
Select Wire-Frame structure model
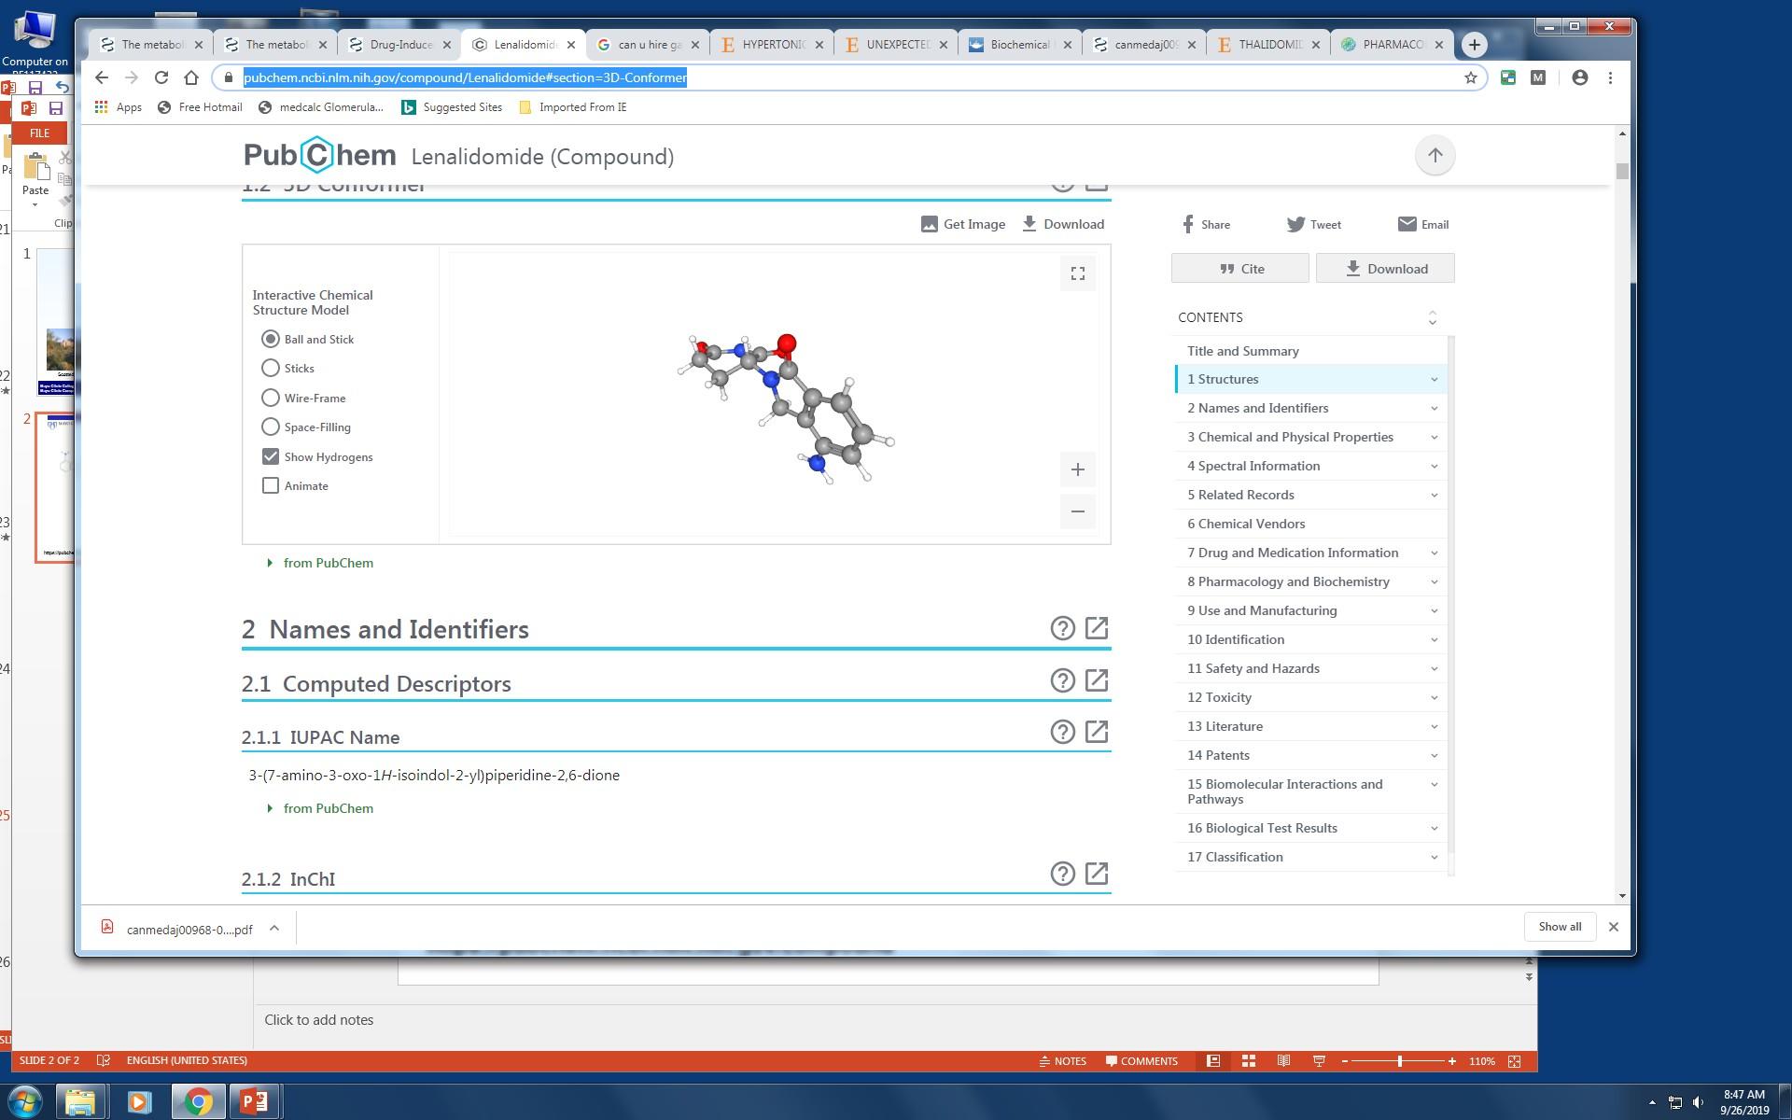[x=271, y=398]
